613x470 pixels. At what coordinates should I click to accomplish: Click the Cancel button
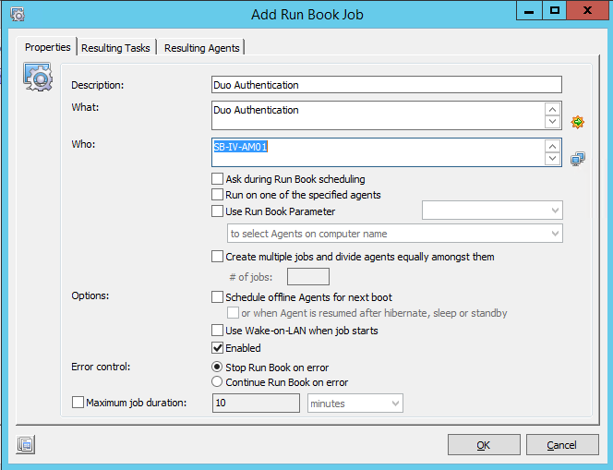(x=562, y=444)
